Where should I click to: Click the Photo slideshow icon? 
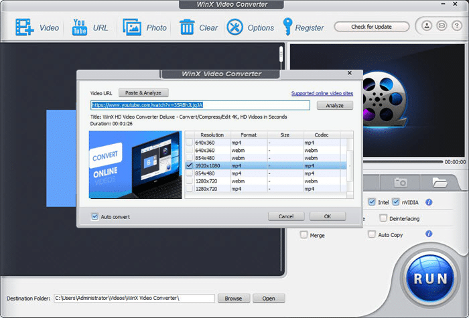pyautogui.click(x=132, y=27)
